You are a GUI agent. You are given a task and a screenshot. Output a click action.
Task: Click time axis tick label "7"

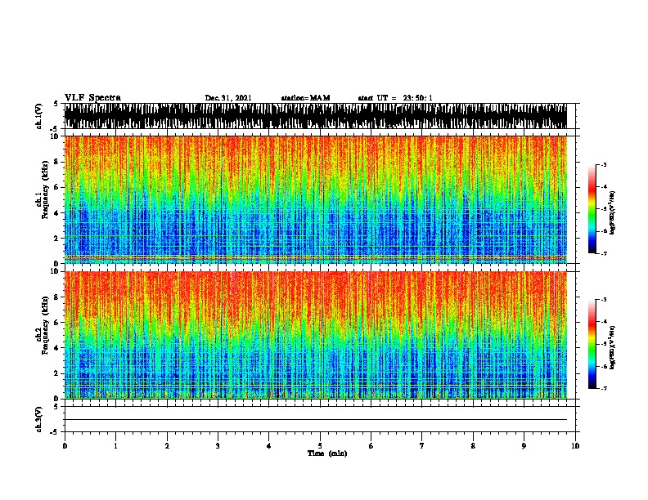pyautogui.click(x=422, y=446)
